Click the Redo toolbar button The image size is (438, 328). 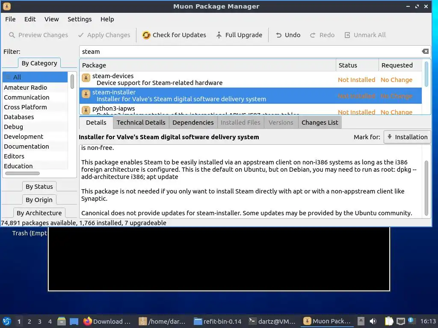pos(322,35)
